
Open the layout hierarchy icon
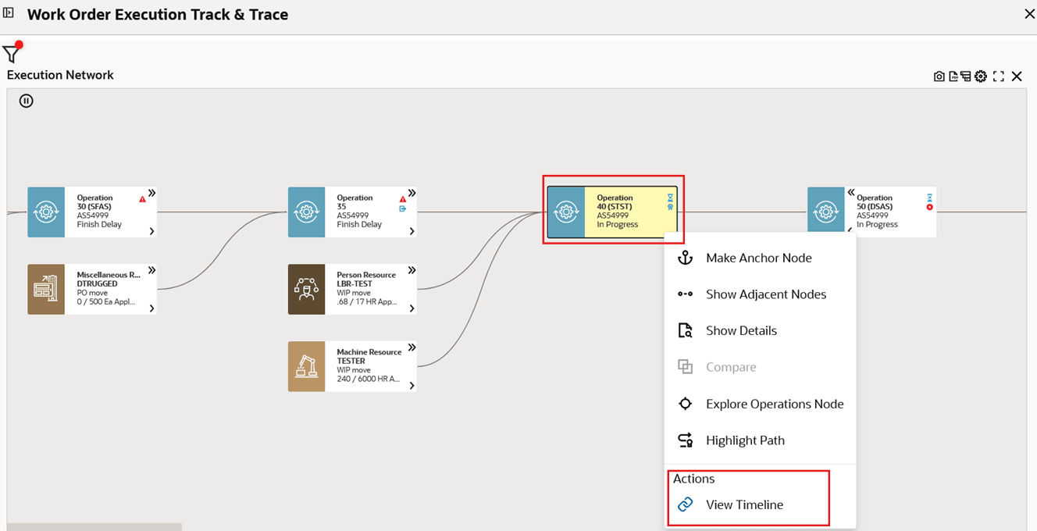pyautogui.click(x=966, y=77)
